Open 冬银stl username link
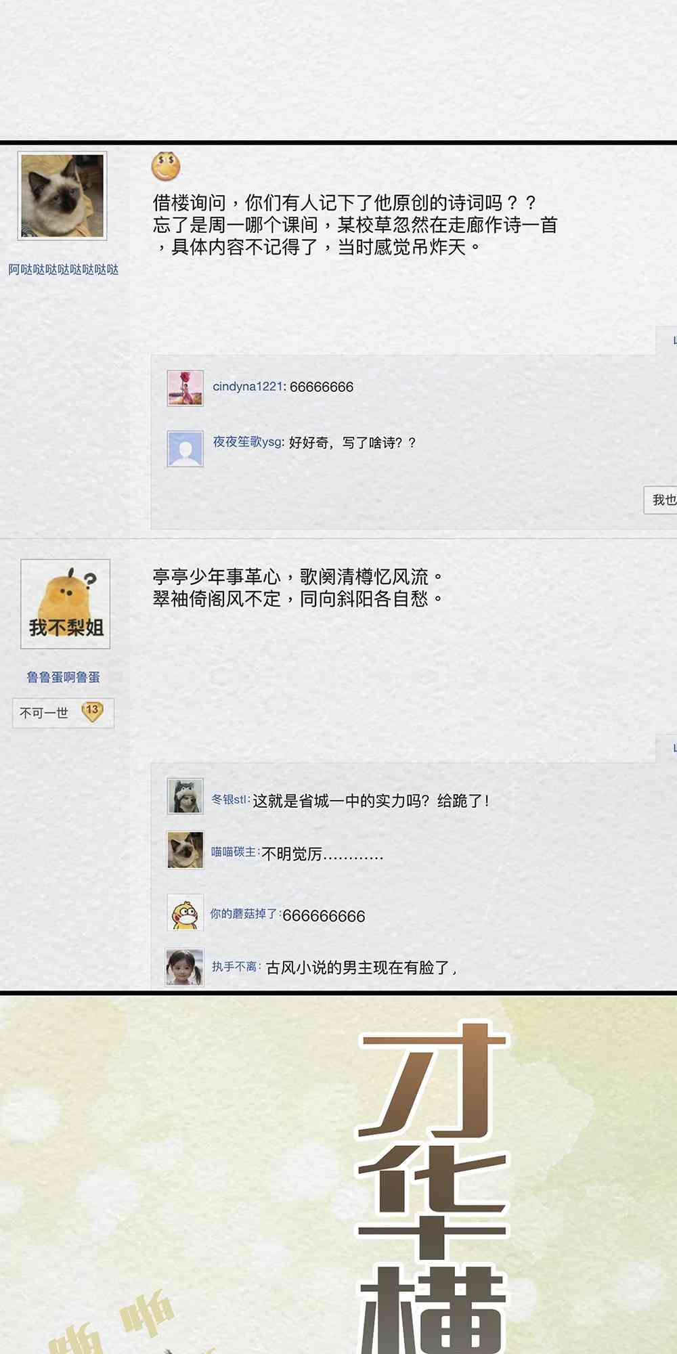The image size is (677, 1354). coord(229,800)
